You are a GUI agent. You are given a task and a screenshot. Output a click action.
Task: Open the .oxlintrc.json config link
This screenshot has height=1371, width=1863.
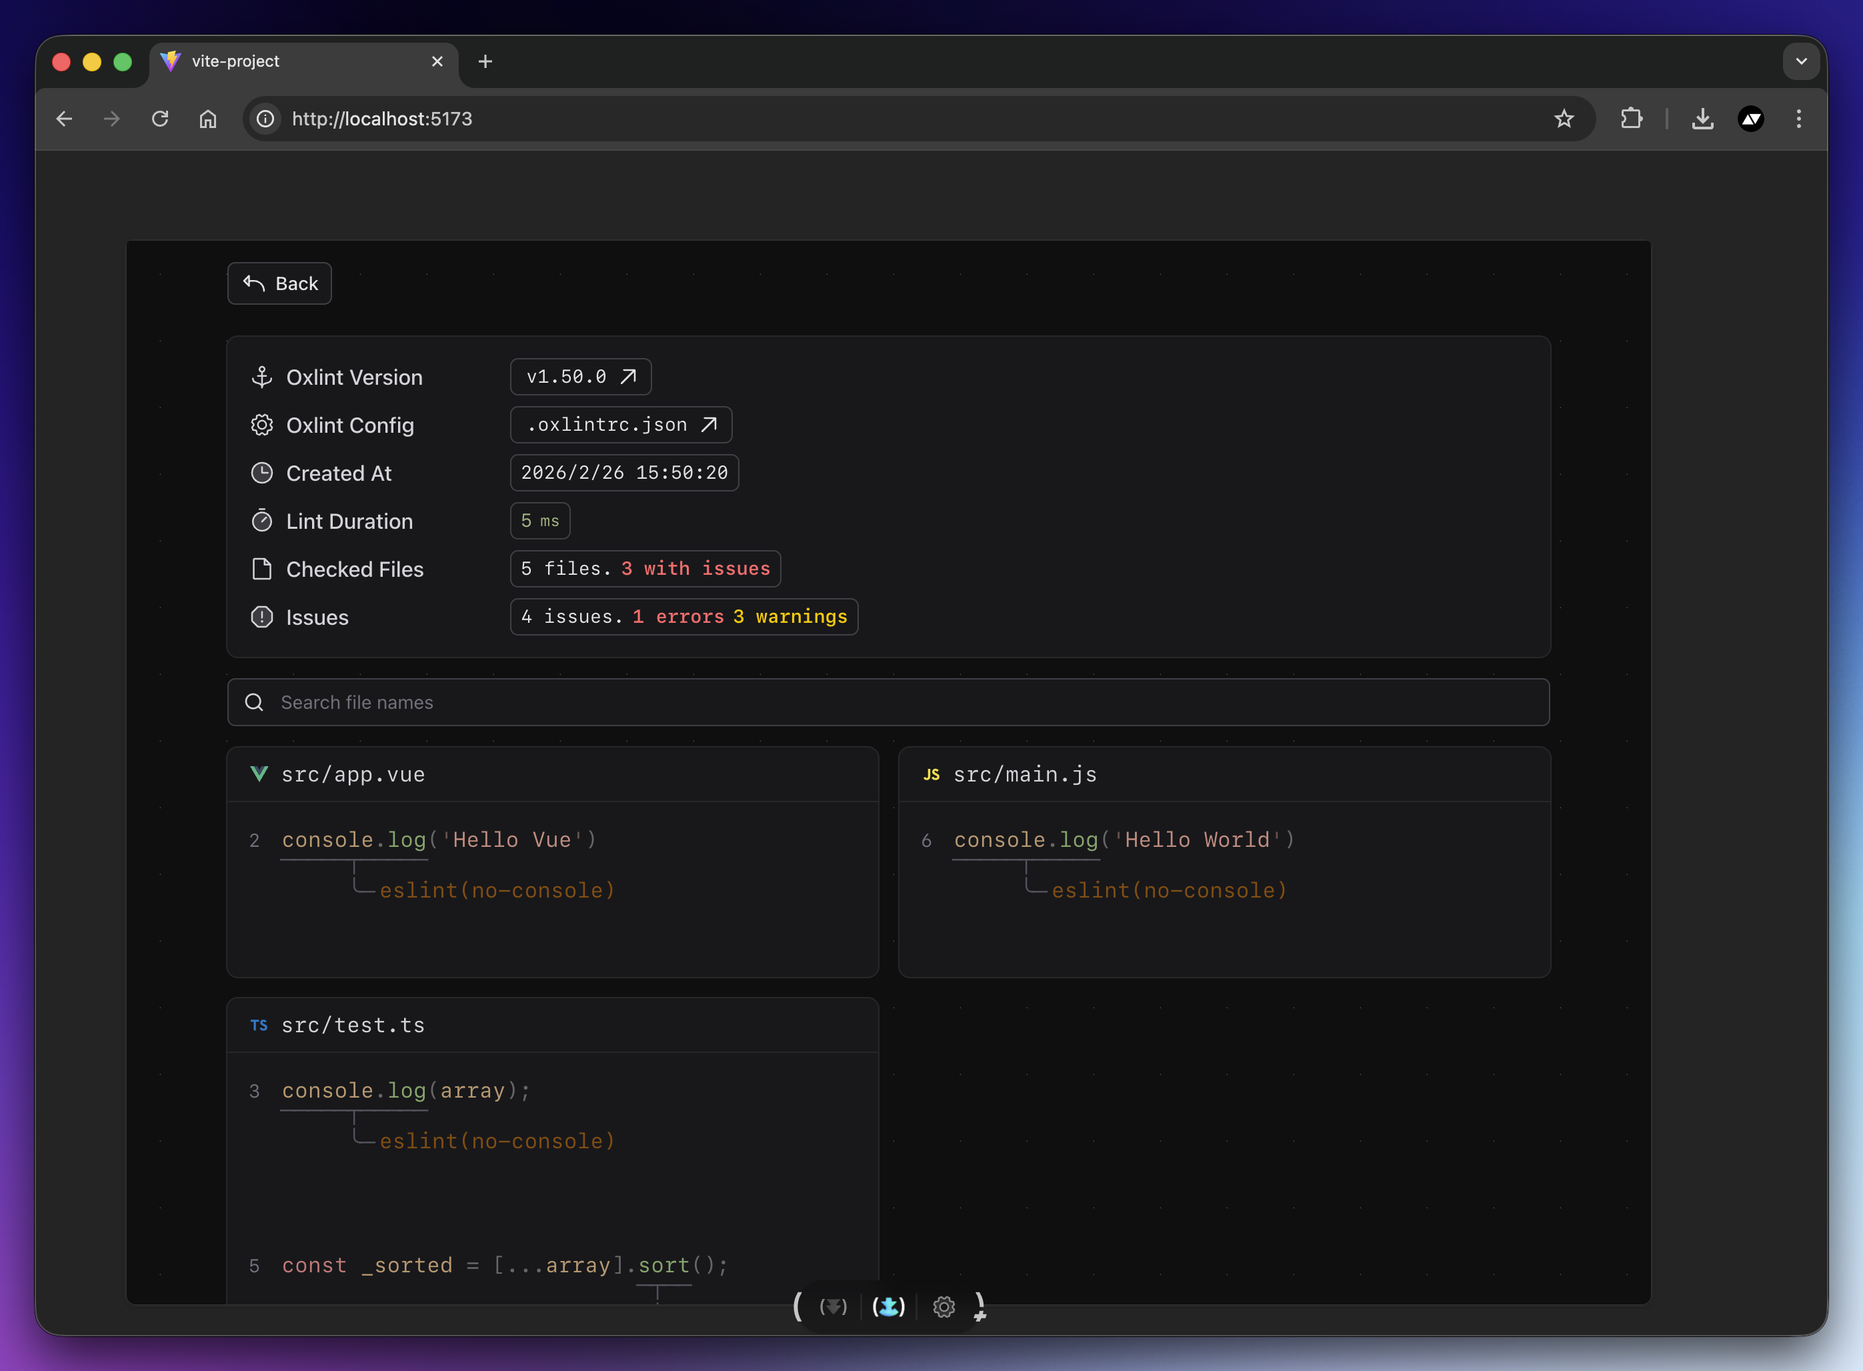coord(621,425)
